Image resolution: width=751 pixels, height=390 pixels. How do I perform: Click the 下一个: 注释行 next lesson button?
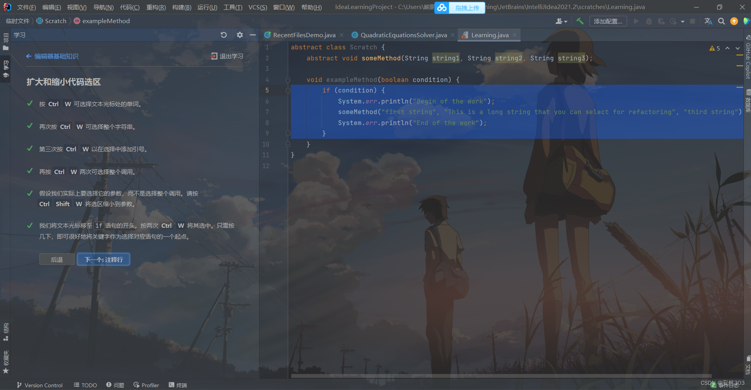(104, 259)
